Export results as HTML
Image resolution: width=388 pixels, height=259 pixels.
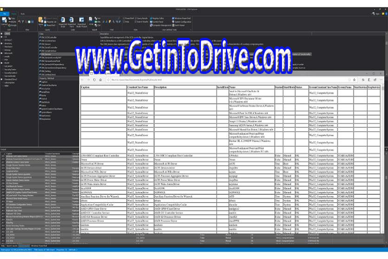click(x=91, y=21)
